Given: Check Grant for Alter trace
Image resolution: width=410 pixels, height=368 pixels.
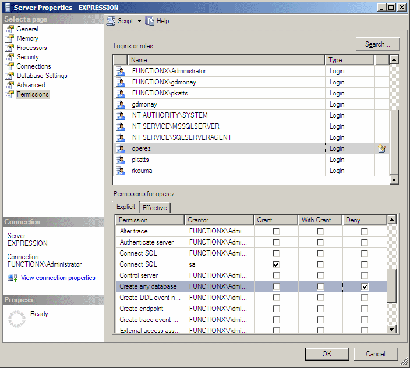Looking at the screenshot, I should [276, 231].
